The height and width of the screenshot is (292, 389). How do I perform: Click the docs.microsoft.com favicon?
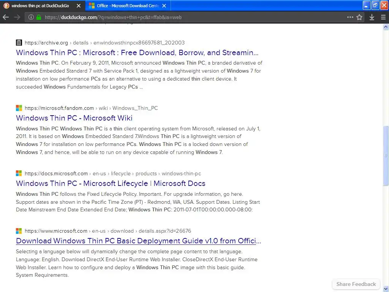tap(19, 173)
